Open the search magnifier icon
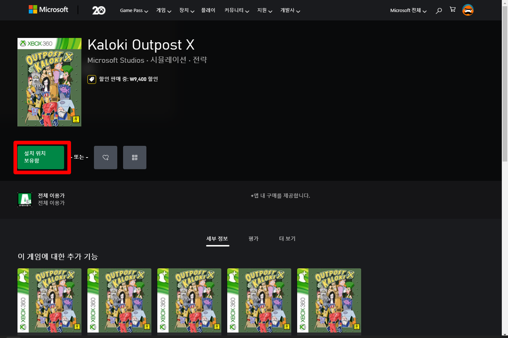Screen dimensions: 508x338 click(x=439, y=11)
